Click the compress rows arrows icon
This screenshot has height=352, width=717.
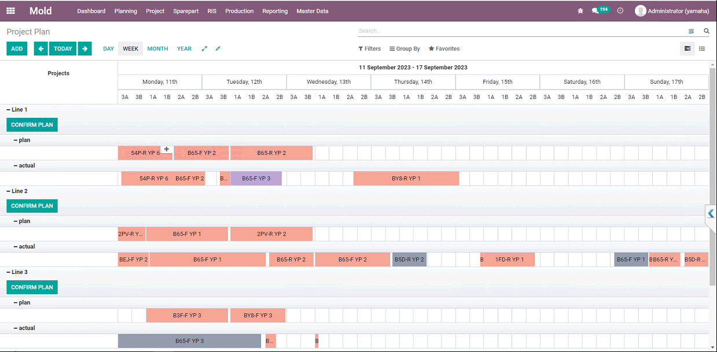(218, 49)
